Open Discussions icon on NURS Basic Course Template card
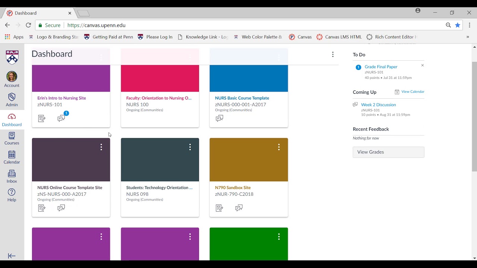The height and width of the screenshot is (268, 477). [219, 118]
